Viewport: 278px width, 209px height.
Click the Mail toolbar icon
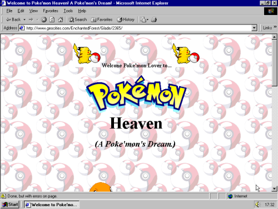[143, 20]
